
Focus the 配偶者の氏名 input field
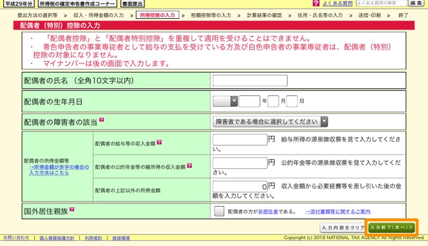pyautogui.click(x=250, y=81)
